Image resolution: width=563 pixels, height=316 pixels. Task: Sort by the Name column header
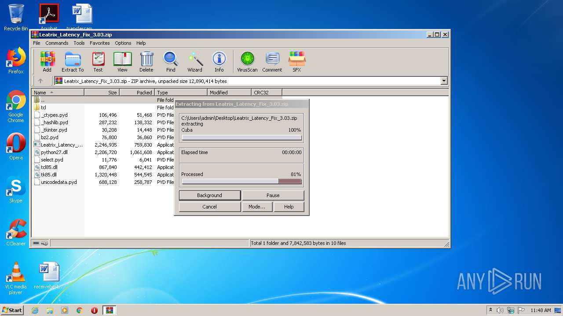coord(58,93)
